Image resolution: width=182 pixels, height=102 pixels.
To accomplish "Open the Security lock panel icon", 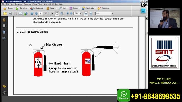I will pos(4,20).
